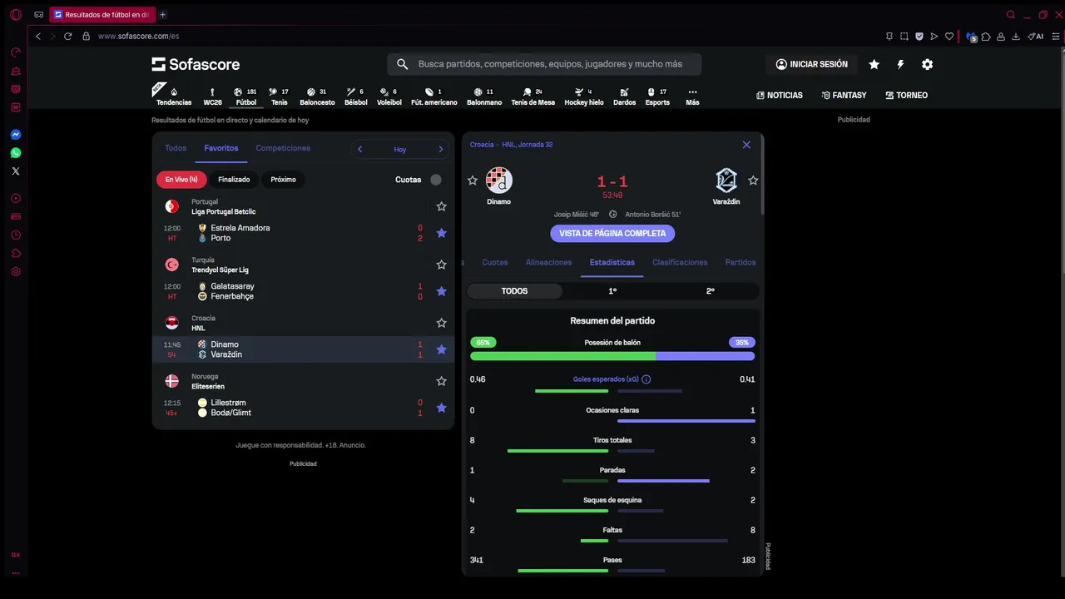Open a new browser tab
Image resolution: width=1065 pixels, height=599 pixels.
tap(162, 15)
